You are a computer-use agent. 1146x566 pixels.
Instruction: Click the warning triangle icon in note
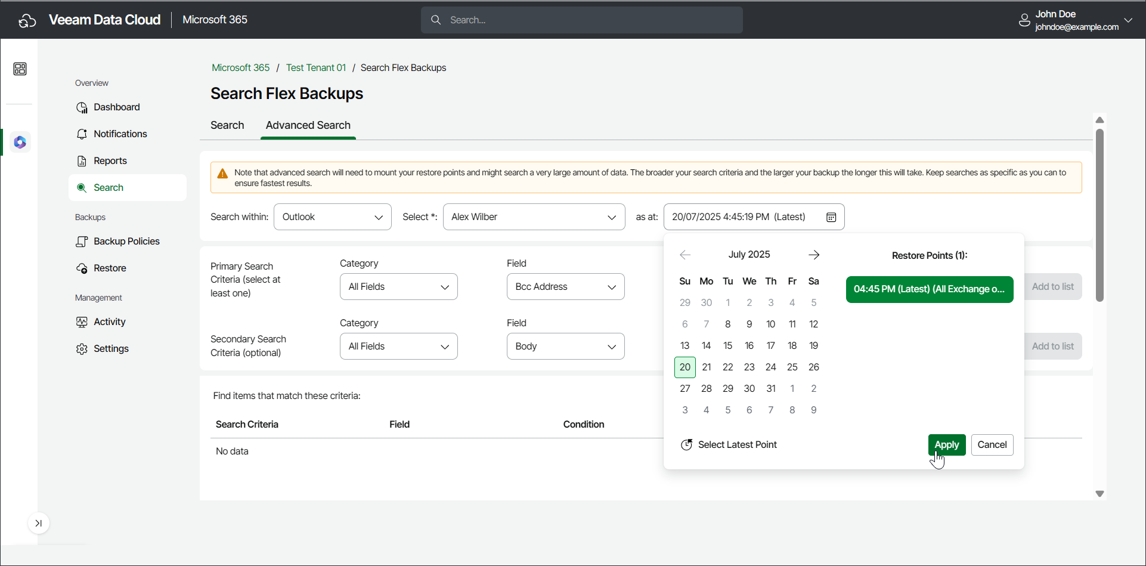[x=223, y=174]
